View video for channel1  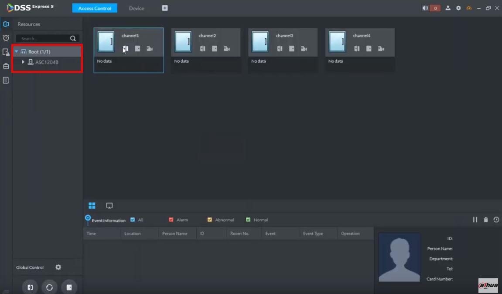click(150, 49)
